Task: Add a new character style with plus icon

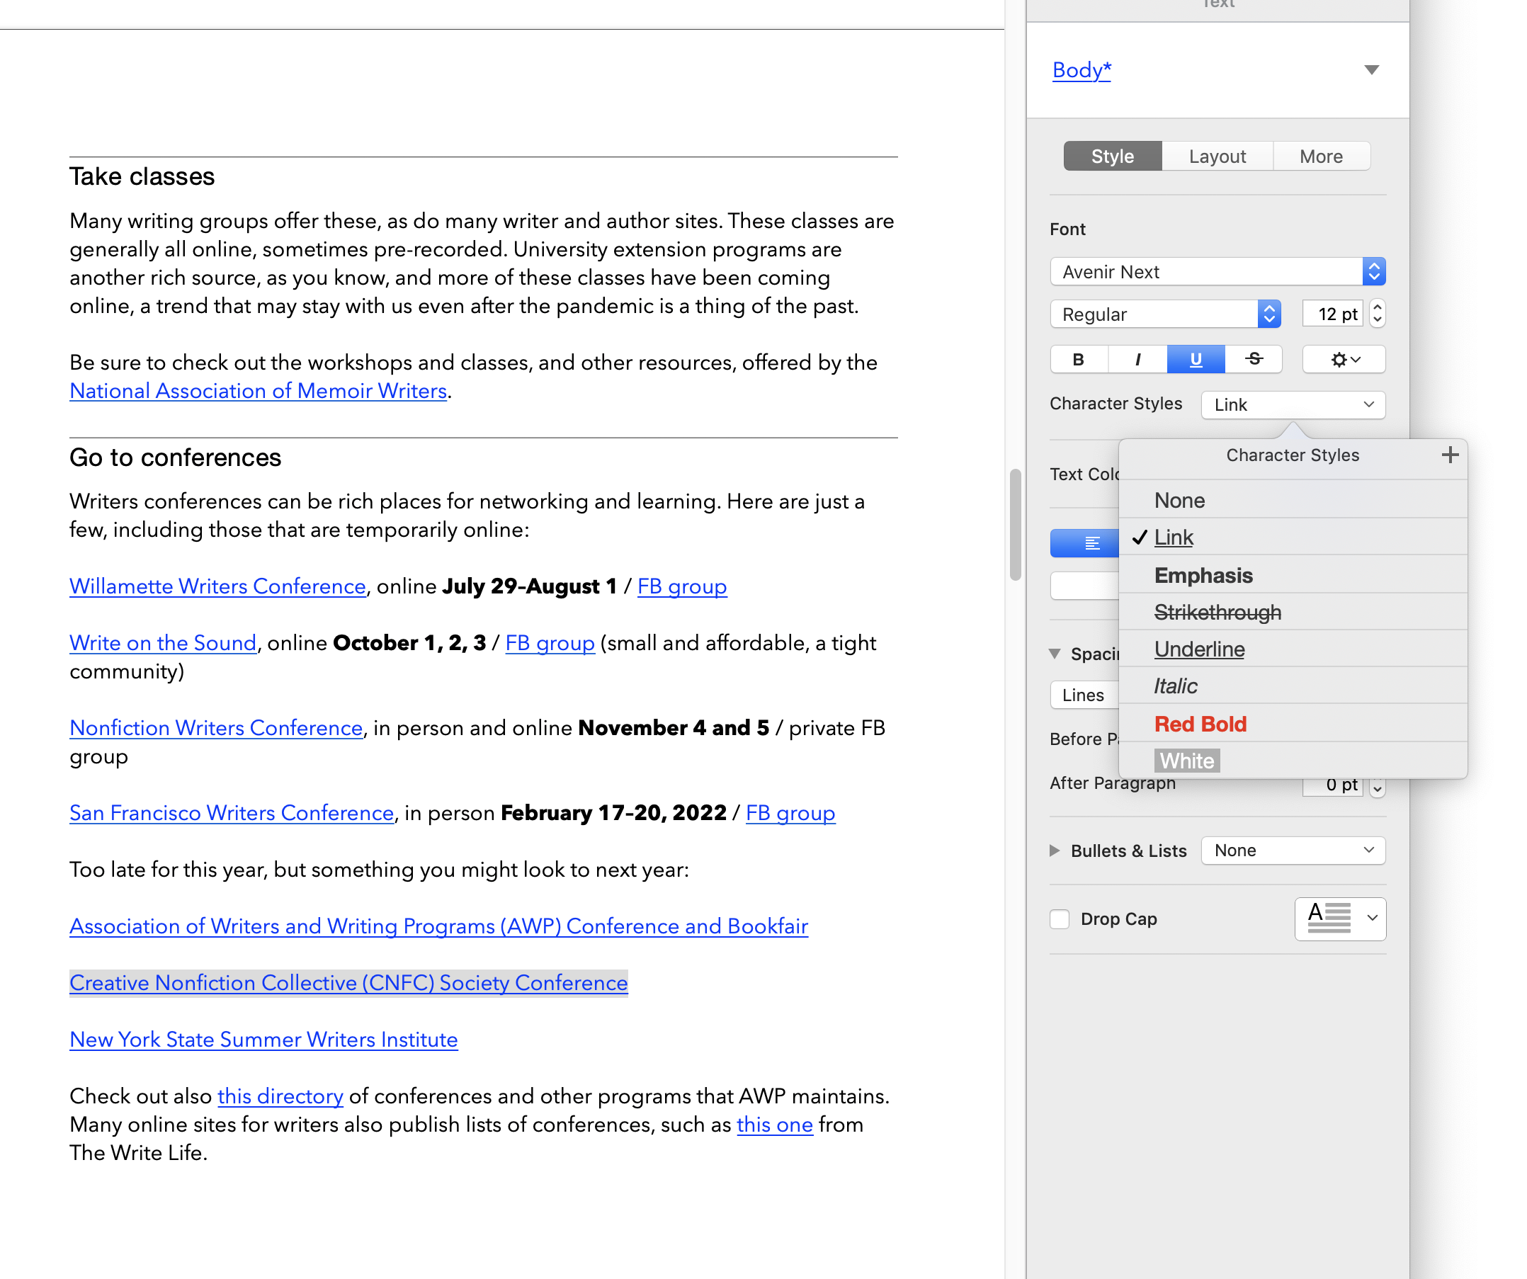Action: tap(1451, 455)
